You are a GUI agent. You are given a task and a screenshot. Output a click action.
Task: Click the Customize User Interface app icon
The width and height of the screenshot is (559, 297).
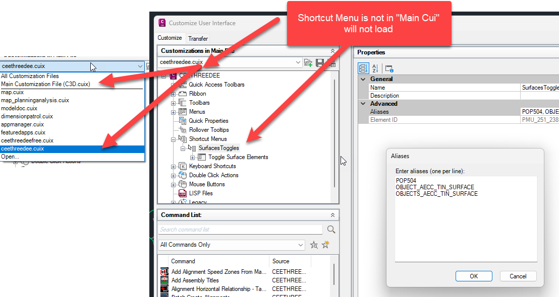(162, 23)
